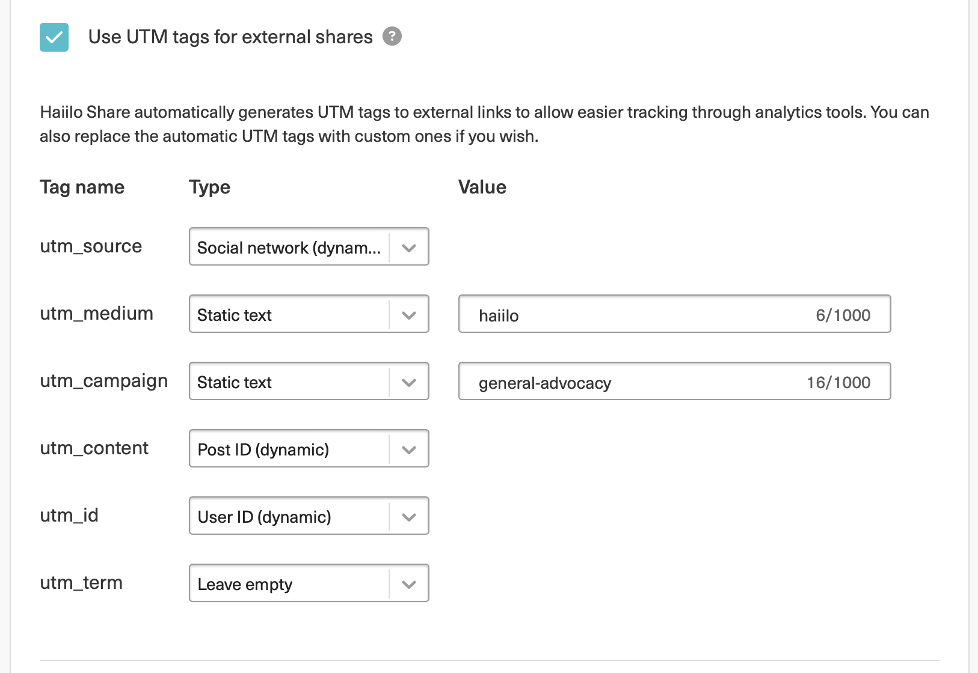The width and height of the screenshot is (978, 673).
Task: Click the utm_source tag name label
Action: [x=91, y=246]
